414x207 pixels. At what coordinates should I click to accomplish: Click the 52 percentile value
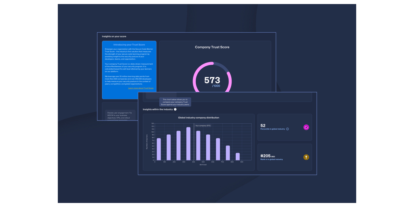click(263, 125)
